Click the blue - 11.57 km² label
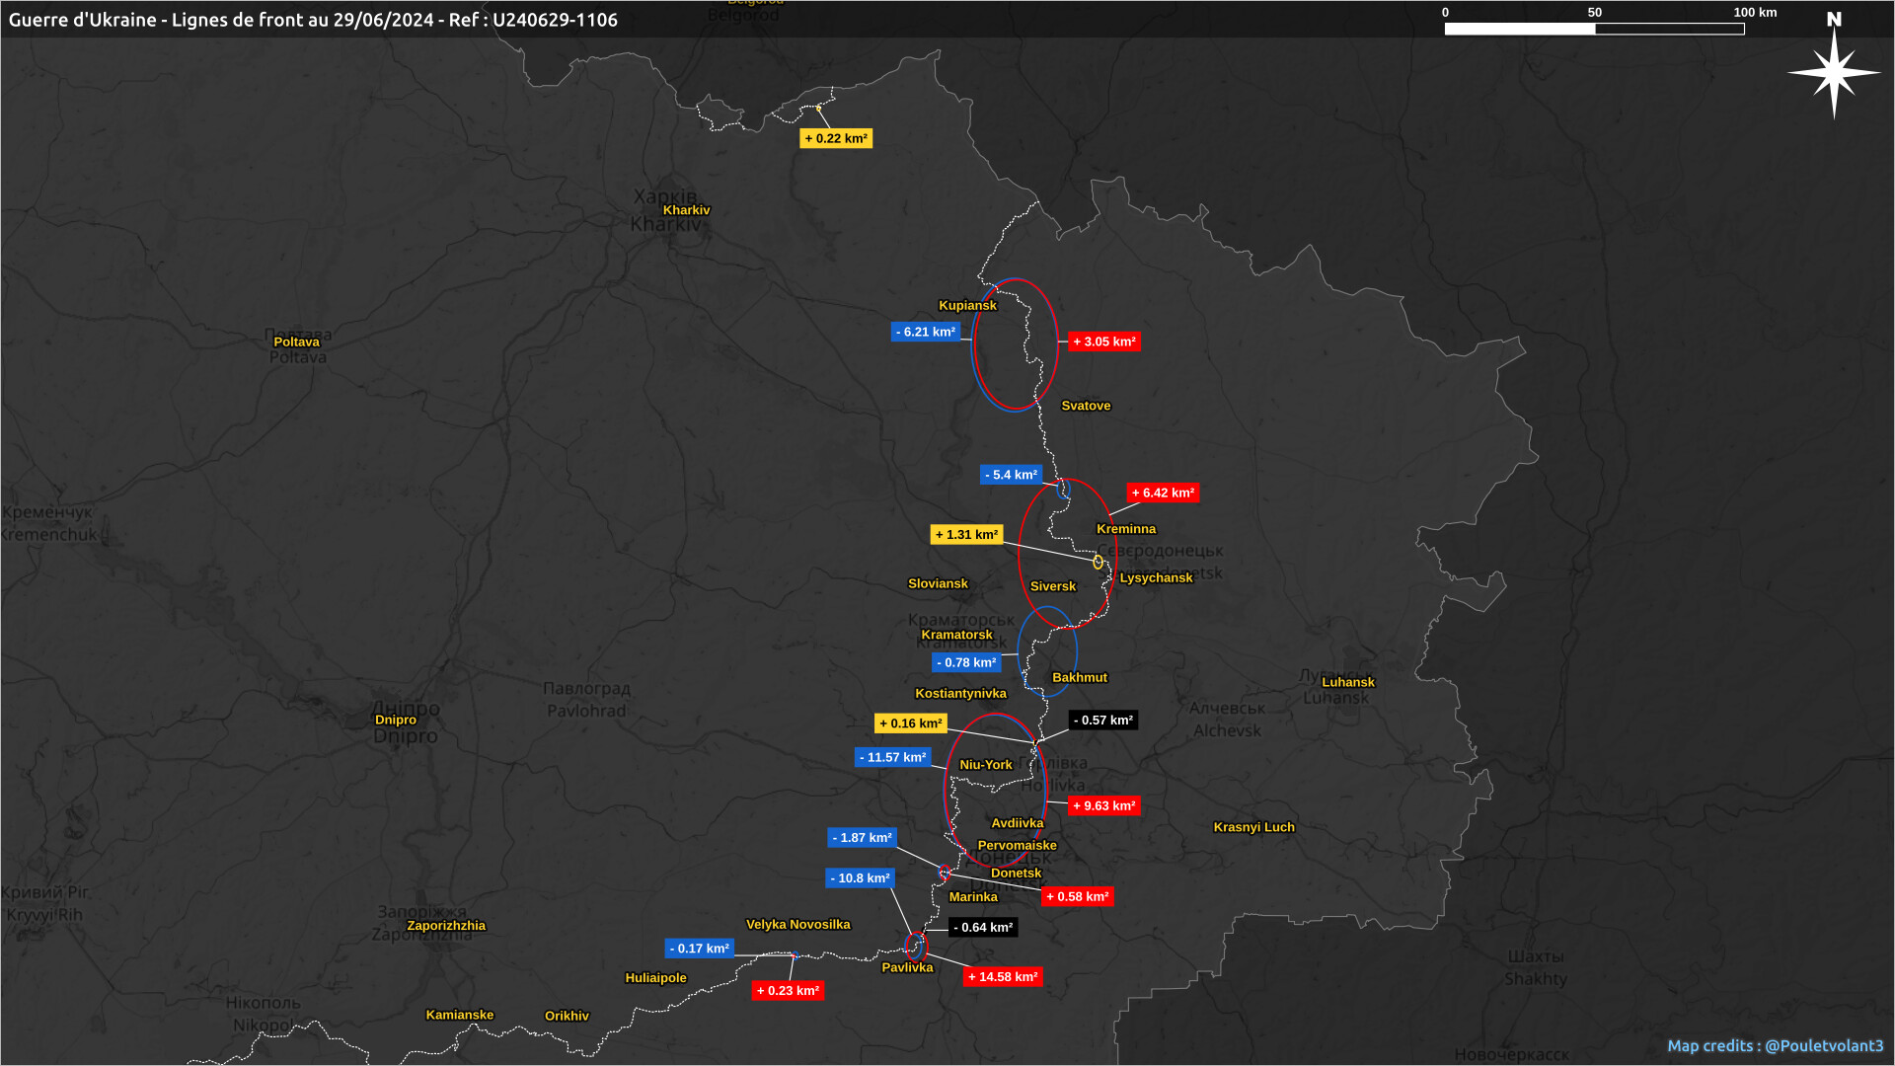The width and height of the screenshot is (1895, 1066). [x=892, y=758]
